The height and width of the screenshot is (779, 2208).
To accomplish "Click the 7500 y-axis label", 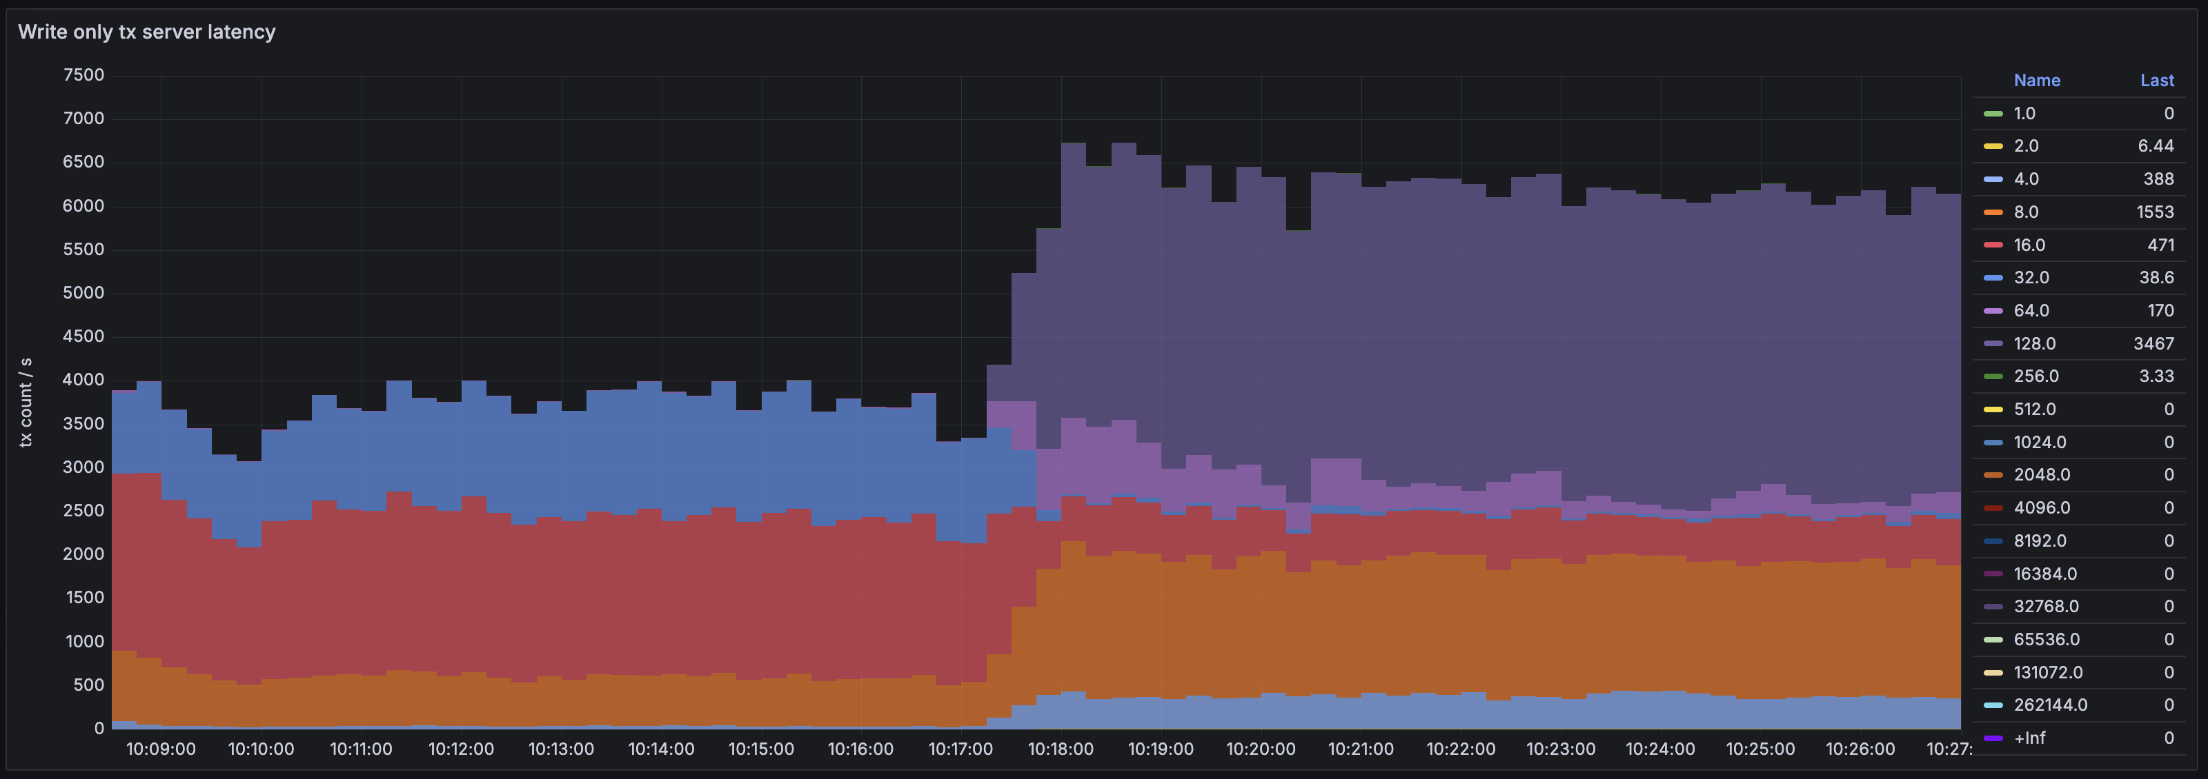I will (x=83, y=75).
